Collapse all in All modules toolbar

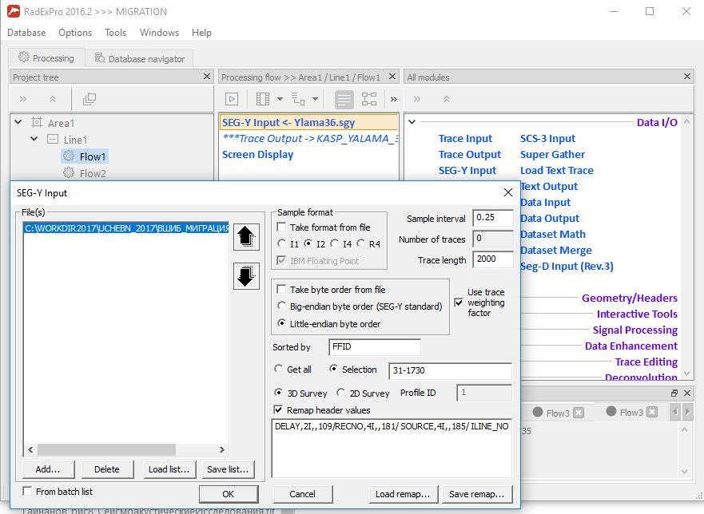pyautogui.click(x=446, y=99)
